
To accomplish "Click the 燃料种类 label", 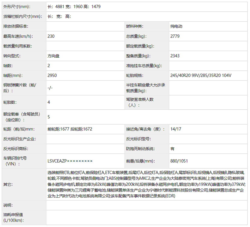I will click(x=135, y=26).
